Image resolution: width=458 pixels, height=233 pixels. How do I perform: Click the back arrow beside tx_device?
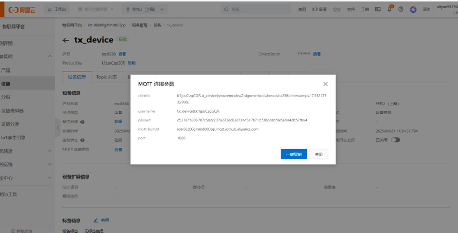pos(66,40)
